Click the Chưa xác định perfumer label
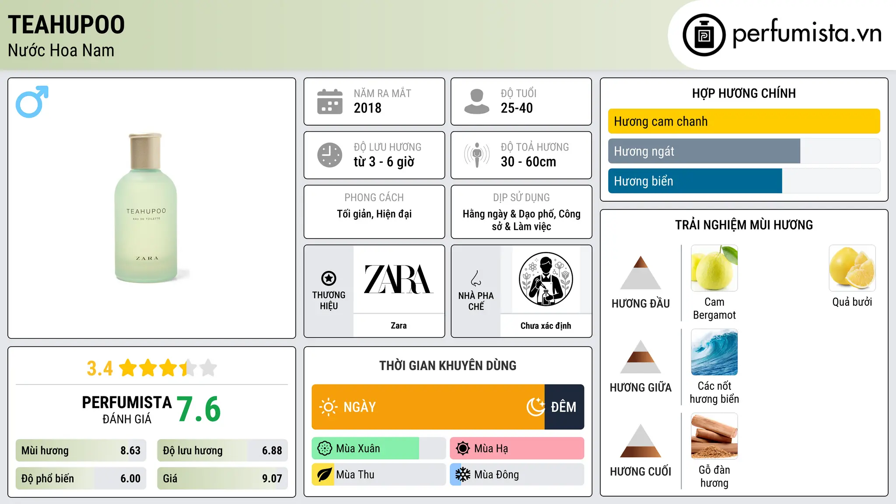Image resolution: width=896 pixels, height=504 pixels. point(546,325)
